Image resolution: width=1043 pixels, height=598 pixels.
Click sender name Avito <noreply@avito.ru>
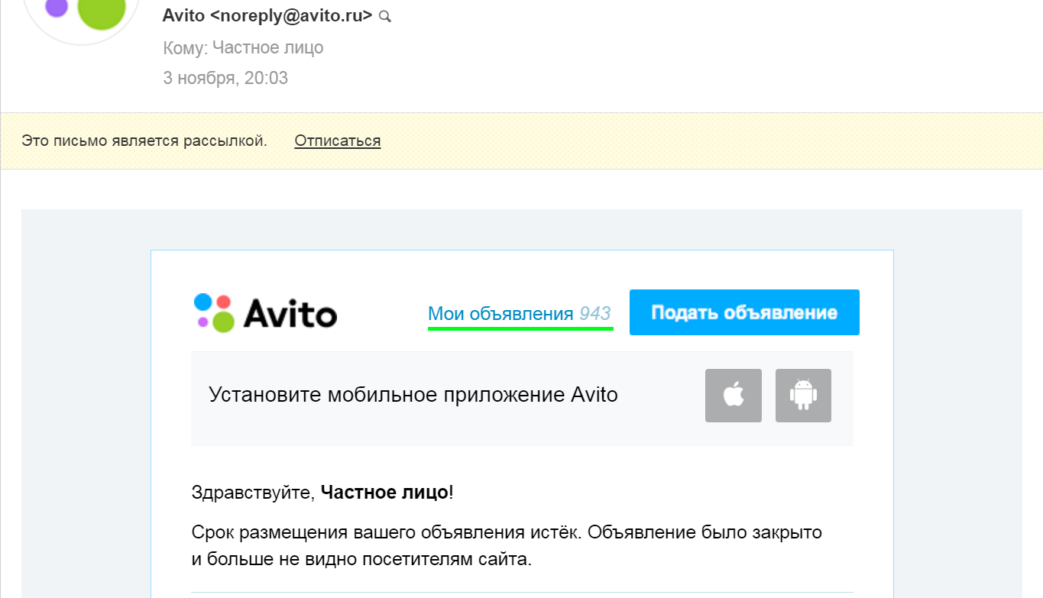point(267,16)
